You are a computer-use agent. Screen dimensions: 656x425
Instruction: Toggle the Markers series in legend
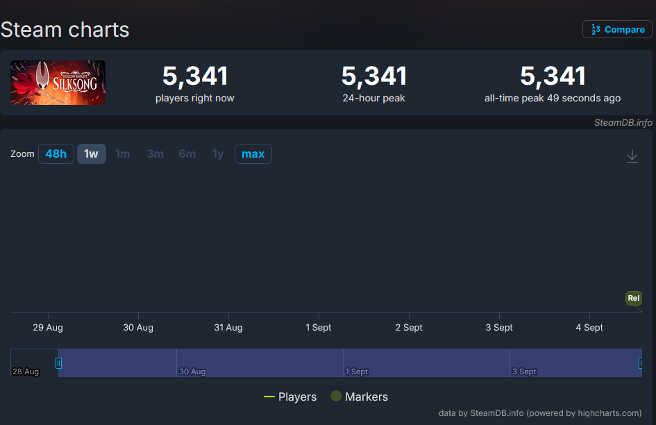[x=360, y=397]
